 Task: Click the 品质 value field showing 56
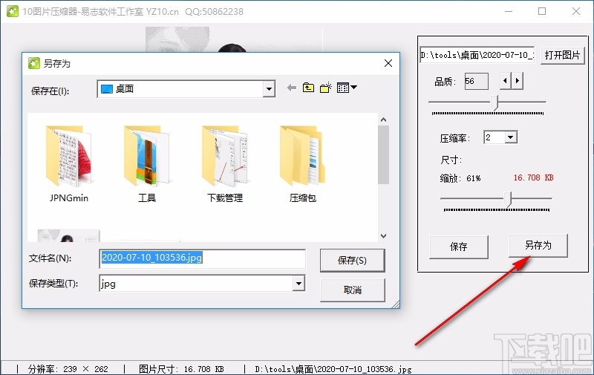coord(477,81)
